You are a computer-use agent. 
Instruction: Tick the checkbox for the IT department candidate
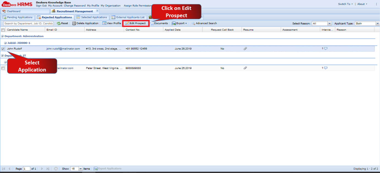3,68
